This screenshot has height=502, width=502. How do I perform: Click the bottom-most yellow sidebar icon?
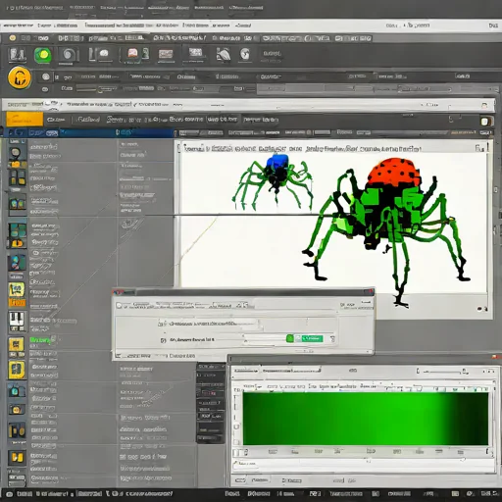tap(17, 457)
